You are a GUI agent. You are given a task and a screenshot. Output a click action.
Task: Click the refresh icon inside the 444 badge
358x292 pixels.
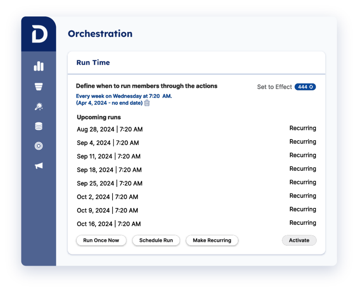point(312,87)
